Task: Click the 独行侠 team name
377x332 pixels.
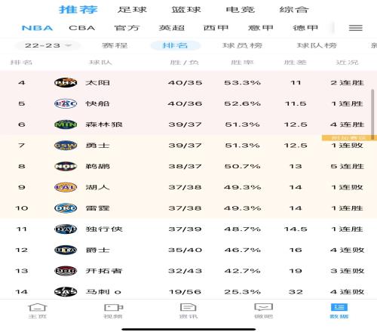Action: pos(104,229)
